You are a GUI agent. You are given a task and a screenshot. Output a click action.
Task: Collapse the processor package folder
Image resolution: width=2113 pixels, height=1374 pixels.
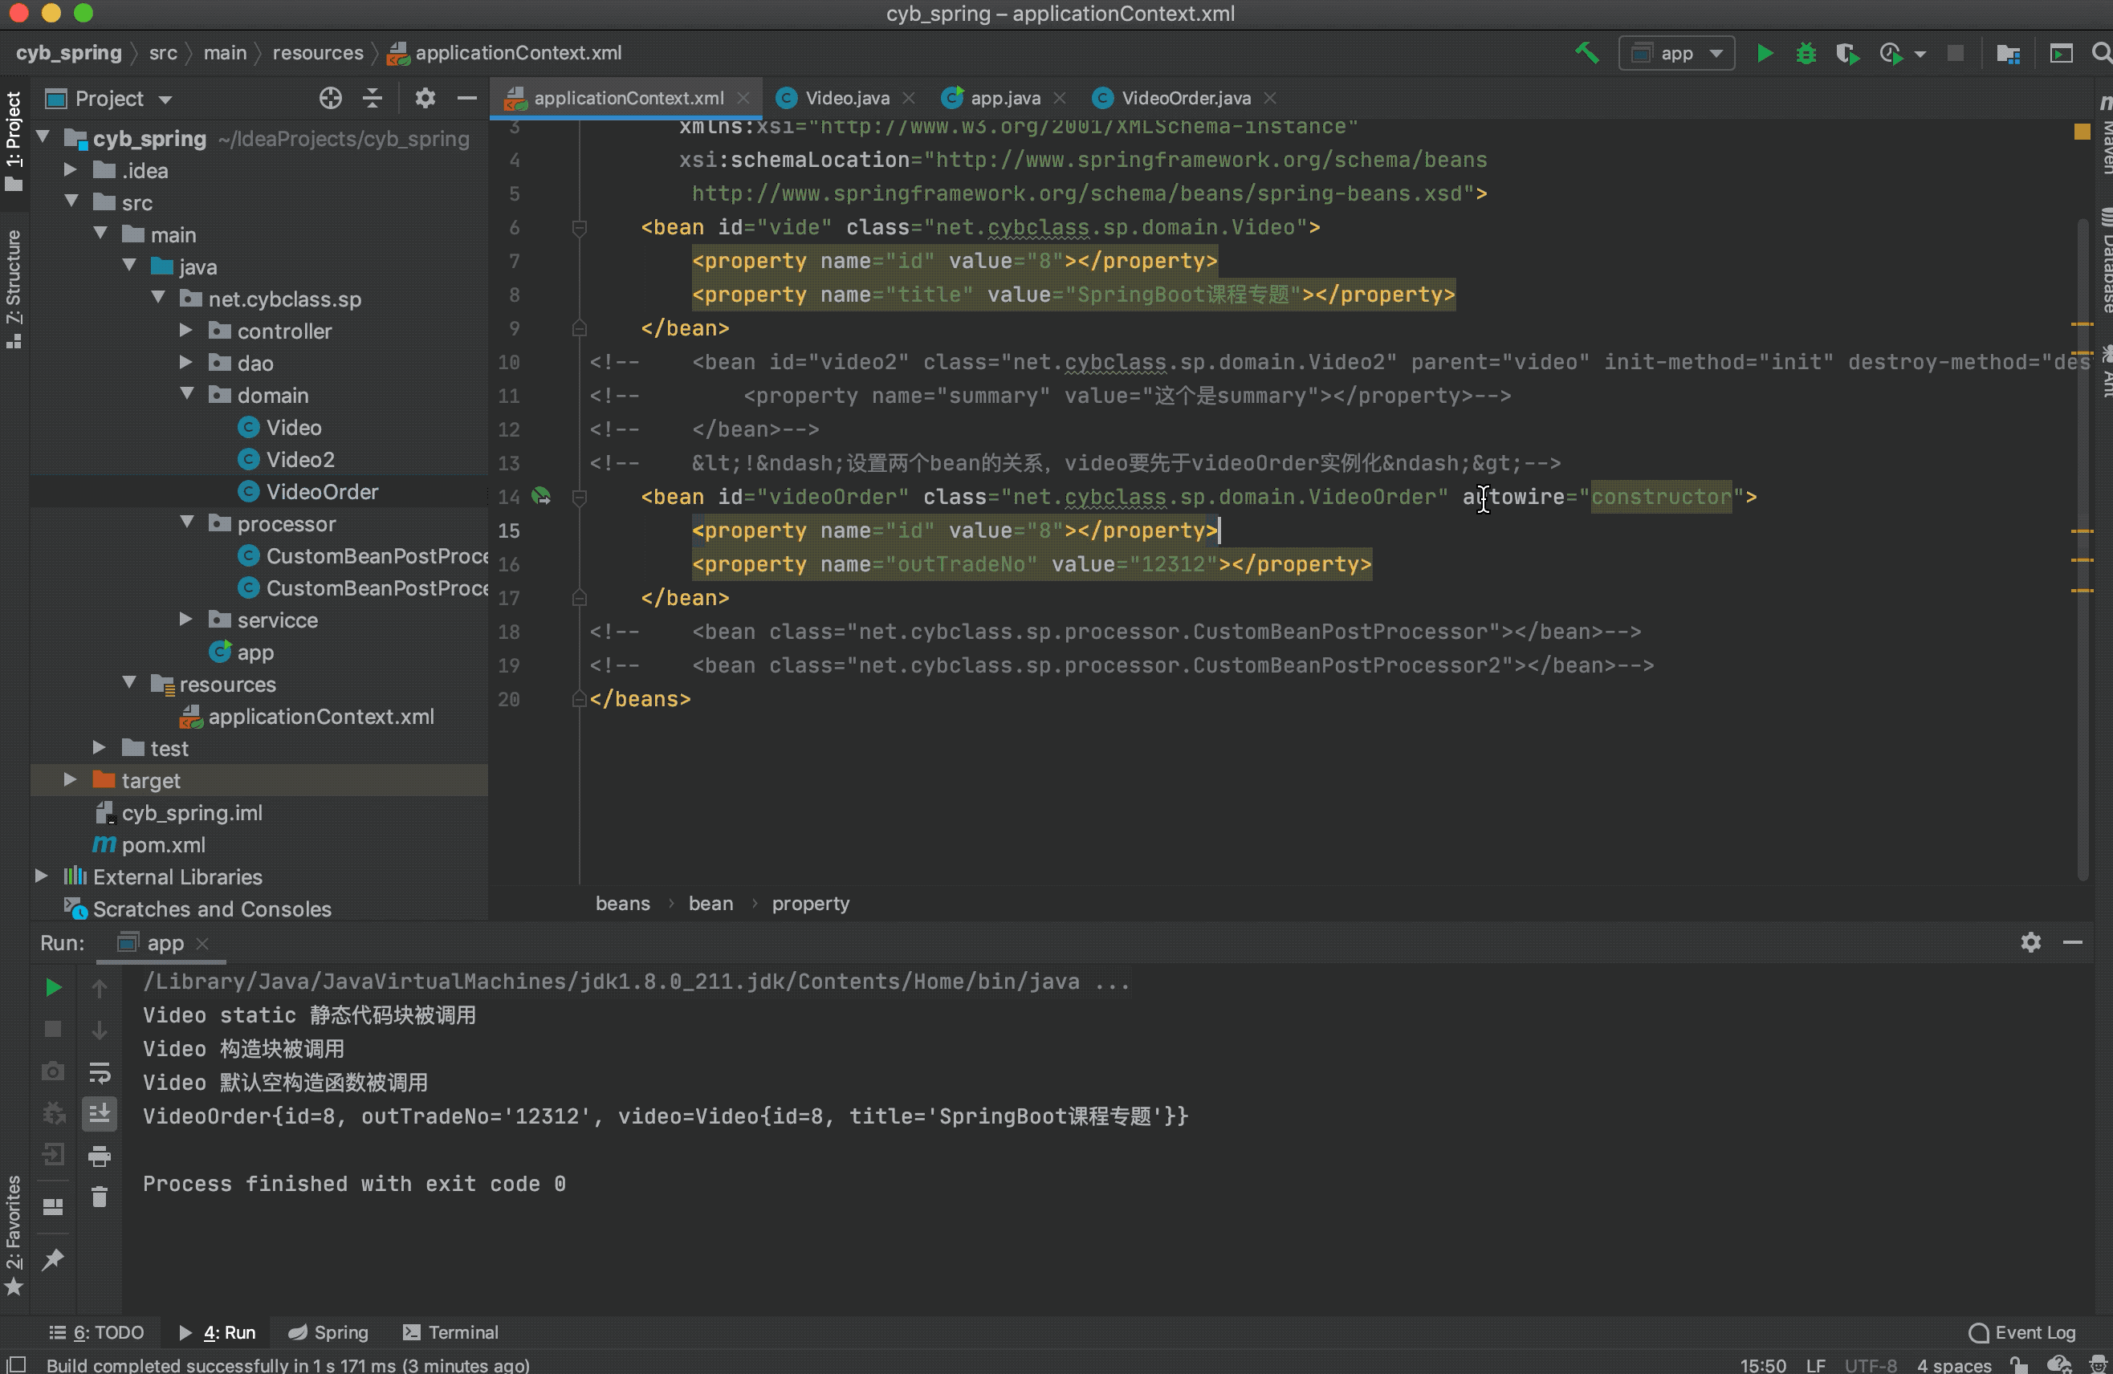click(186, 522)
